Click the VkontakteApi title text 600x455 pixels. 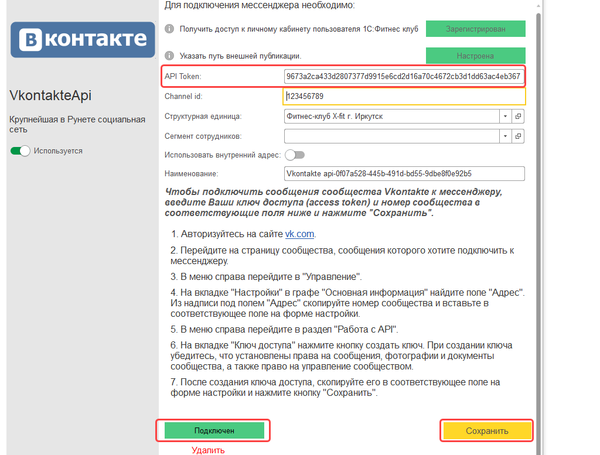pyautogui.click(x=50, y=95)
